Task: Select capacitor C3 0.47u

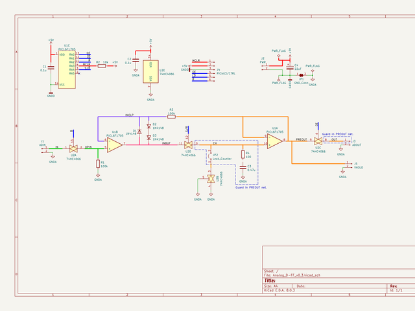Action: pos(243,168)
